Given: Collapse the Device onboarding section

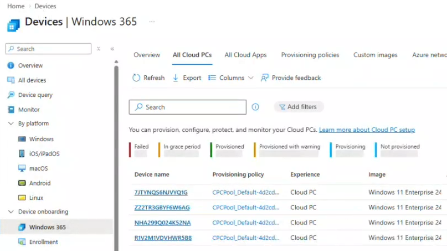Looking at the screenshot, I should (x=11, y=212).
